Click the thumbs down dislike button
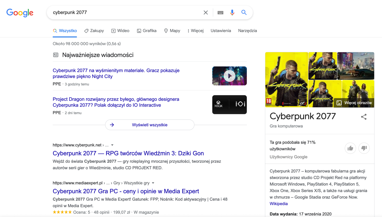 [364, 148]
